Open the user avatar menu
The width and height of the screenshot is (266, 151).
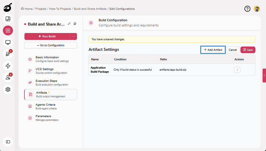tap(257, 9)
